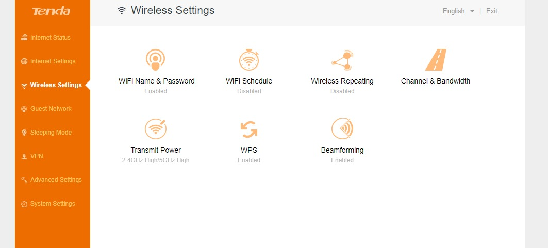Open Advanced Settings menu item

[56, 180]
